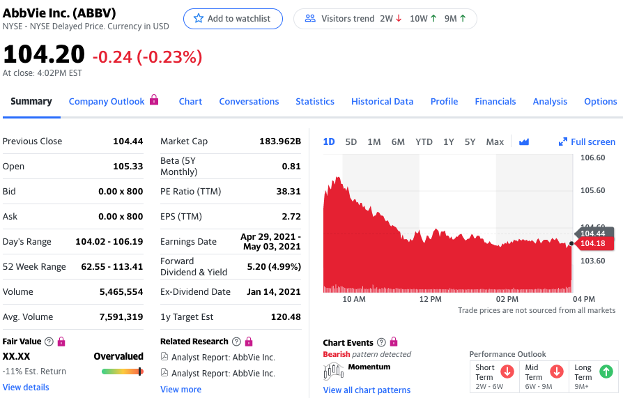Click the 9M green up arrow
This screenshot has width=623, height=398.
point(463,18)
